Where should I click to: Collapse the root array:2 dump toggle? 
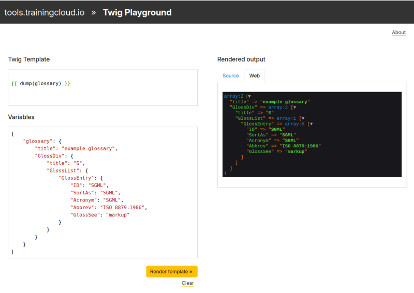pyautogui.click(x=249, y=96)
